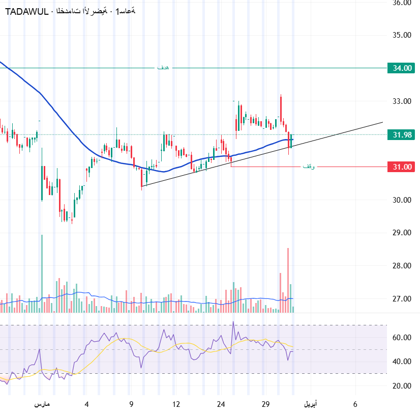This screenshot has width=420, height=413.
Task: Select the yellow RSI moving average line
Action: [127, 339]
